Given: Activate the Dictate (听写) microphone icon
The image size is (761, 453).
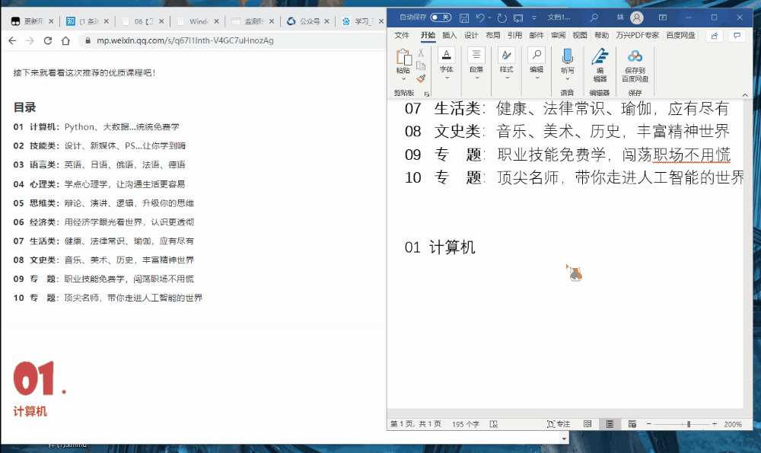Looking at the screenshot, I should click(x=568, y=57).
